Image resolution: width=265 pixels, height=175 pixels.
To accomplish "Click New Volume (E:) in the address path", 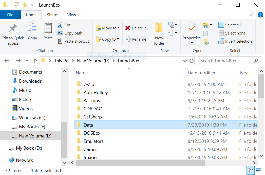I will (x=93, y=61).
